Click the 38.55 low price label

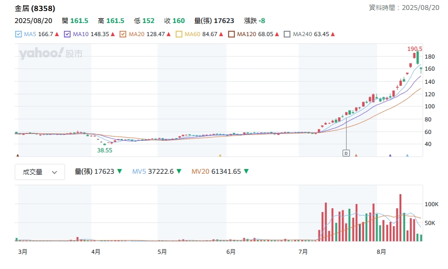[105, 150]
